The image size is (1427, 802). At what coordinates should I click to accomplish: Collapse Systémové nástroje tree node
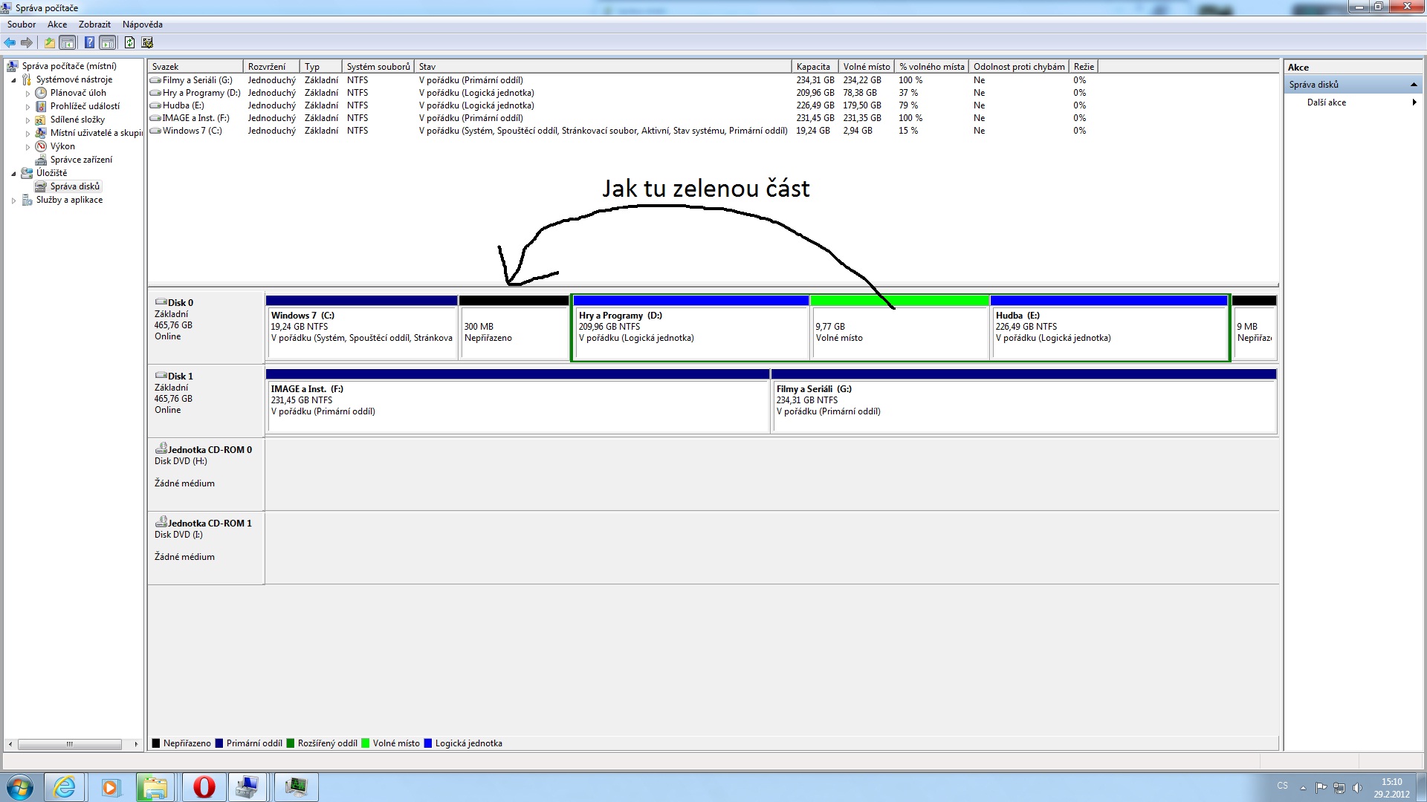13,80
